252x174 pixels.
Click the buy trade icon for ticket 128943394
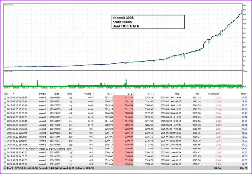coord(5,97)
